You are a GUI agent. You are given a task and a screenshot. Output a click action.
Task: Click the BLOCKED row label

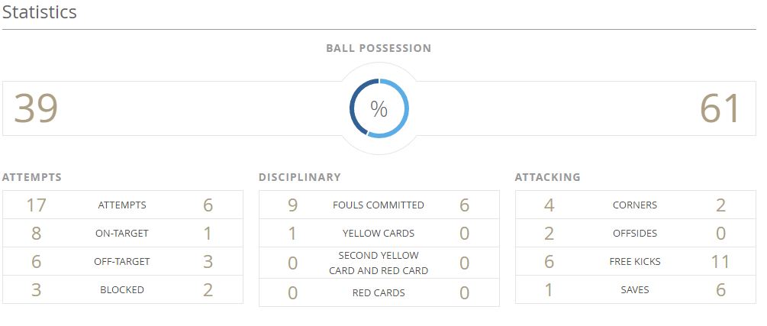(122, 290)
